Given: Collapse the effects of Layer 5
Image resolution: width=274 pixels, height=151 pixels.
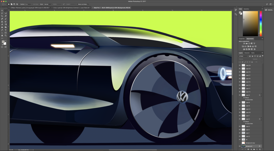Looking at the screenshot, I should (261, 119).
